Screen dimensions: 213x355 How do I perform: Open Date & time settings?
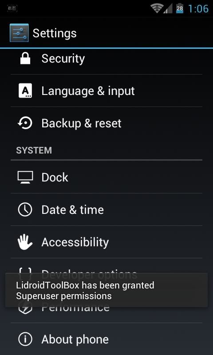coord(106,209)
